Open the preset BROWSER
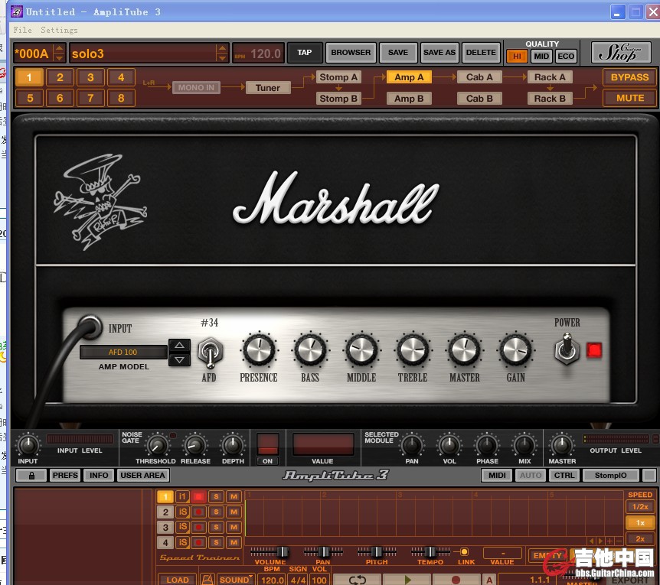Viewport: 660px width, 585px height. [x=351, y=53]
